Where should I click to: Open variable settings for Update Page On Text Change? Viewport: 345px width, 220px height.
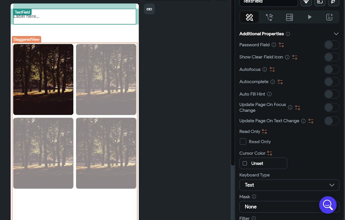tap(311, 121)
